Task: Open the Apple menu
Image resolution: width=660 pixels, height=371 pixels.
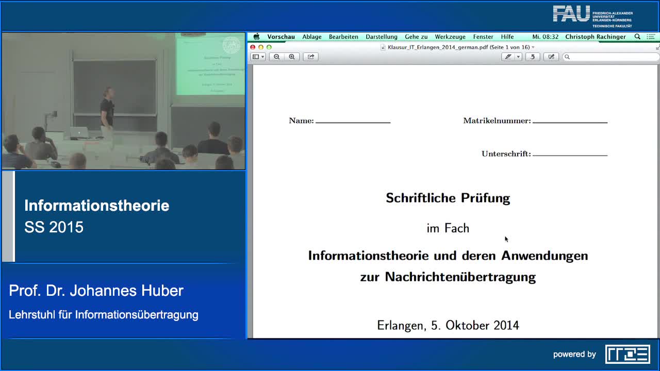Action: (x=256, y=37)
